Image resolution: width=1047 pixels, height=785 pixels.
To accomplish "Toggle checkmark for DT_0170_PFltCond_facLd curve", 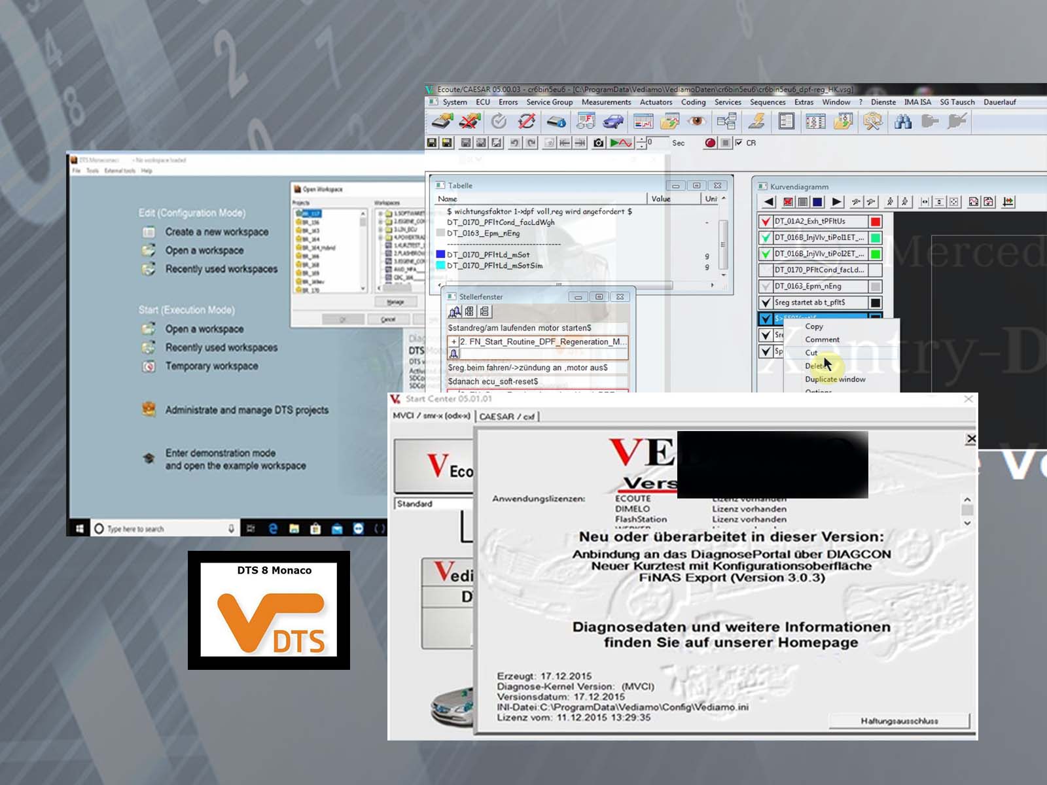I will [x=766, y=270].
